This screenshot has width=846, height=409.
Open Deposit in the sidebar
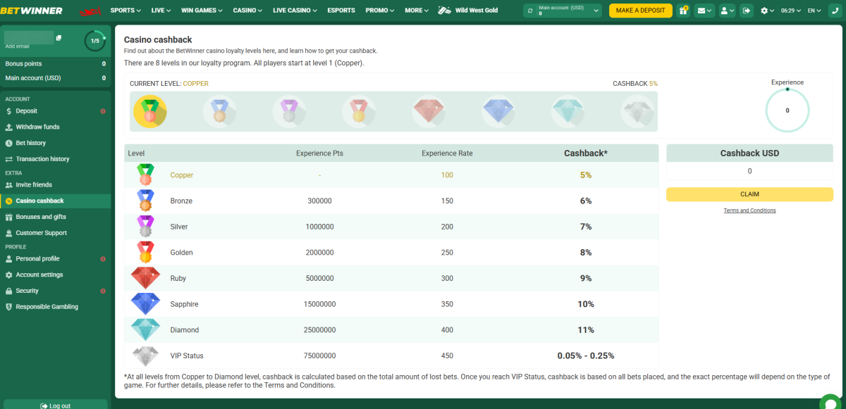point(56,111)
